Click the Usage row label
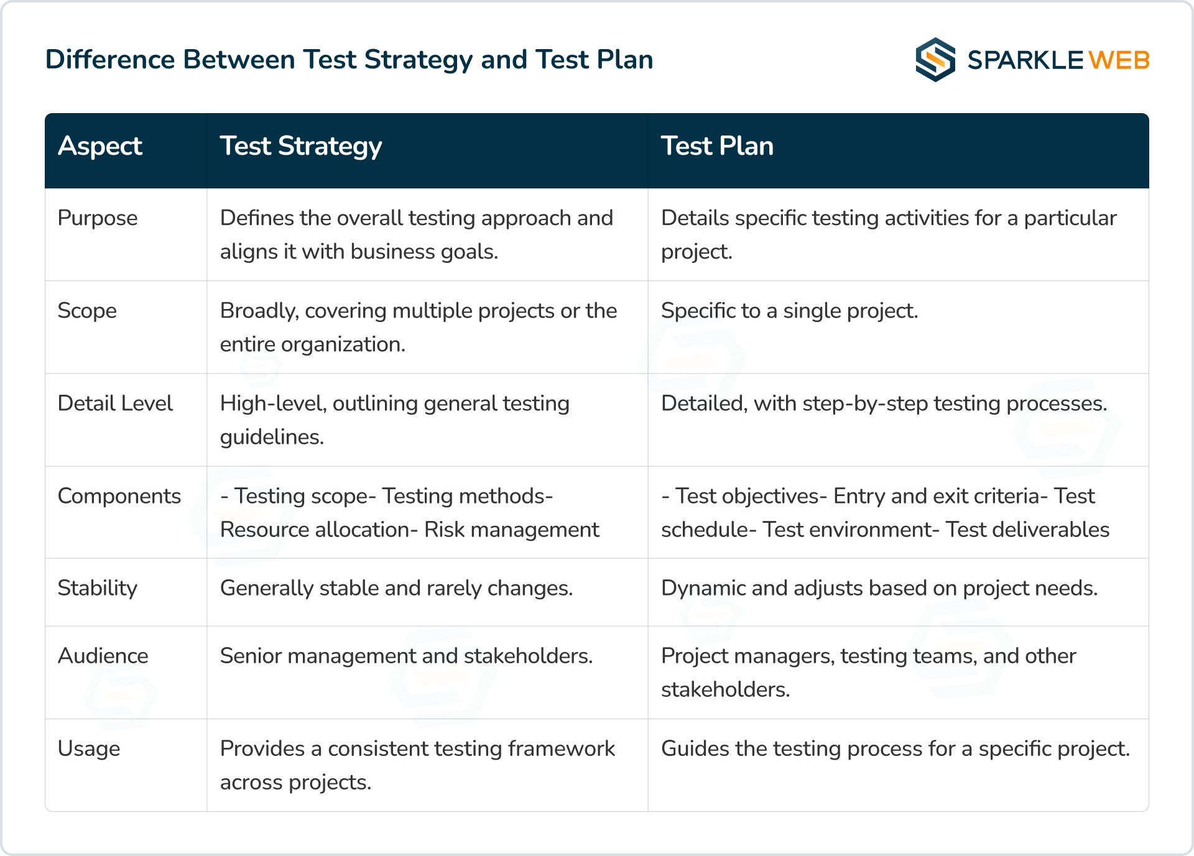The width and height of the screenshot is (1194, 856). click(89, 748)
